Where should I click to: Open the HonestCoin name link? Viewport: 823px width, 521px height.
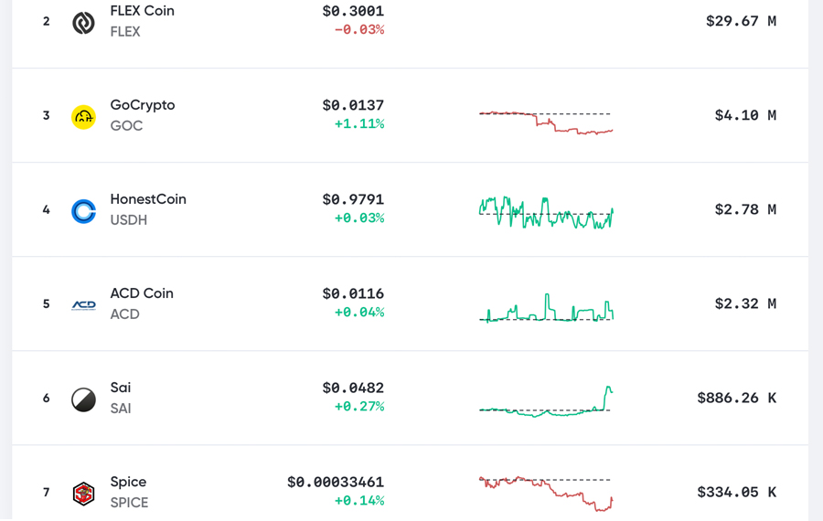[x=147, y=199]
